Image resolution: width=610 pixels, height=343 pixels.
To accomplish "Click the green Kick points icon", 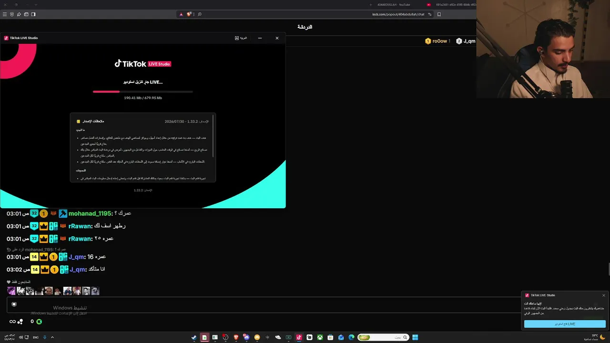I will (x=39, y=322).
